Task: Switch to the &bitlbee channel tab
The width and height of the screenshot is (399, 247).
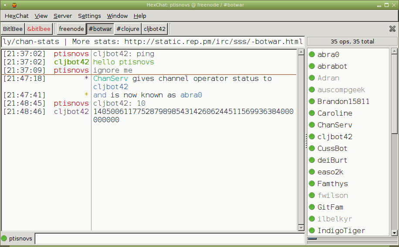Action: tap(39, 29)
